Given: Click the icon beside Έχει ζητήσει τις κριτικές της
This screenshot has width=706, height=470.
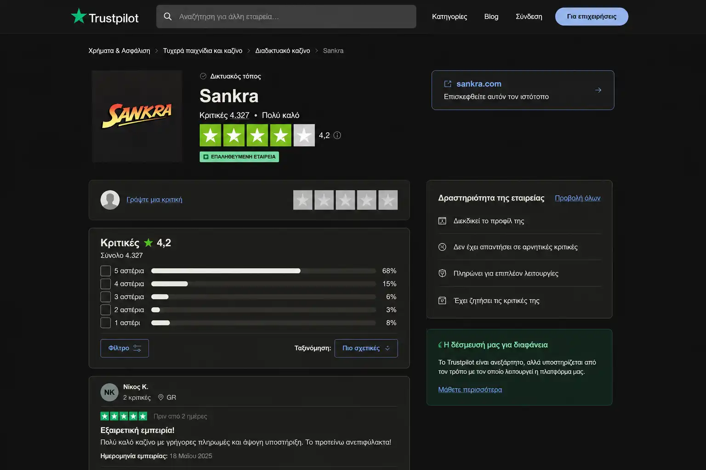Looking at the screenshot, I should pyautogui.click(x=442, y=301).
